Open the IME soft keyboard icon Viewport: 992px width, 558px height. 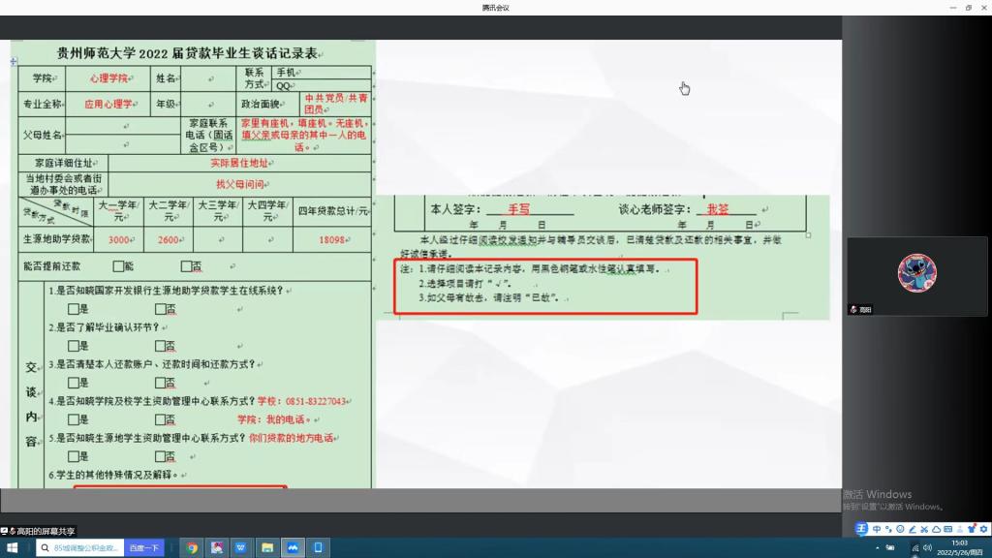tap(947, 529)
